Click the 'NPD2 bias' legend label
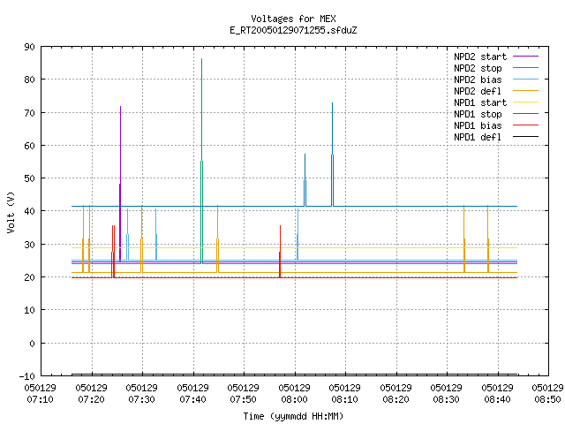 tap(478, 79)
